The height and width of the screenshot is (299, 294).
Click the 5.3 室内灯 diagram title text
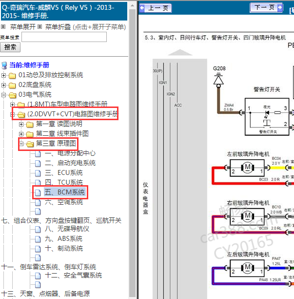click(x=215, y=38)
